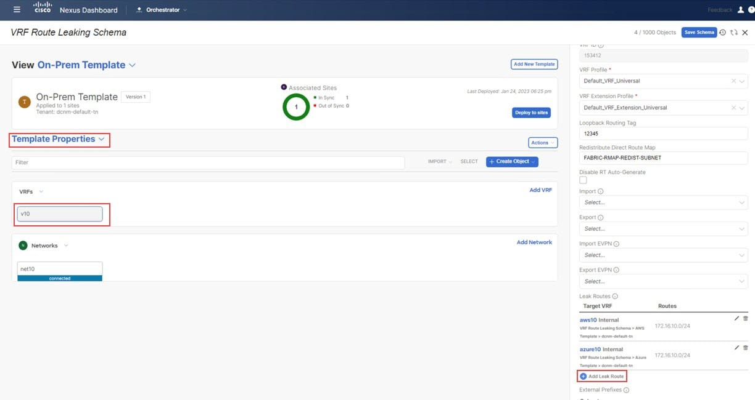755x400 pixels.
Task: Close the VRF Route Leaking Schema
Action: 745,33
